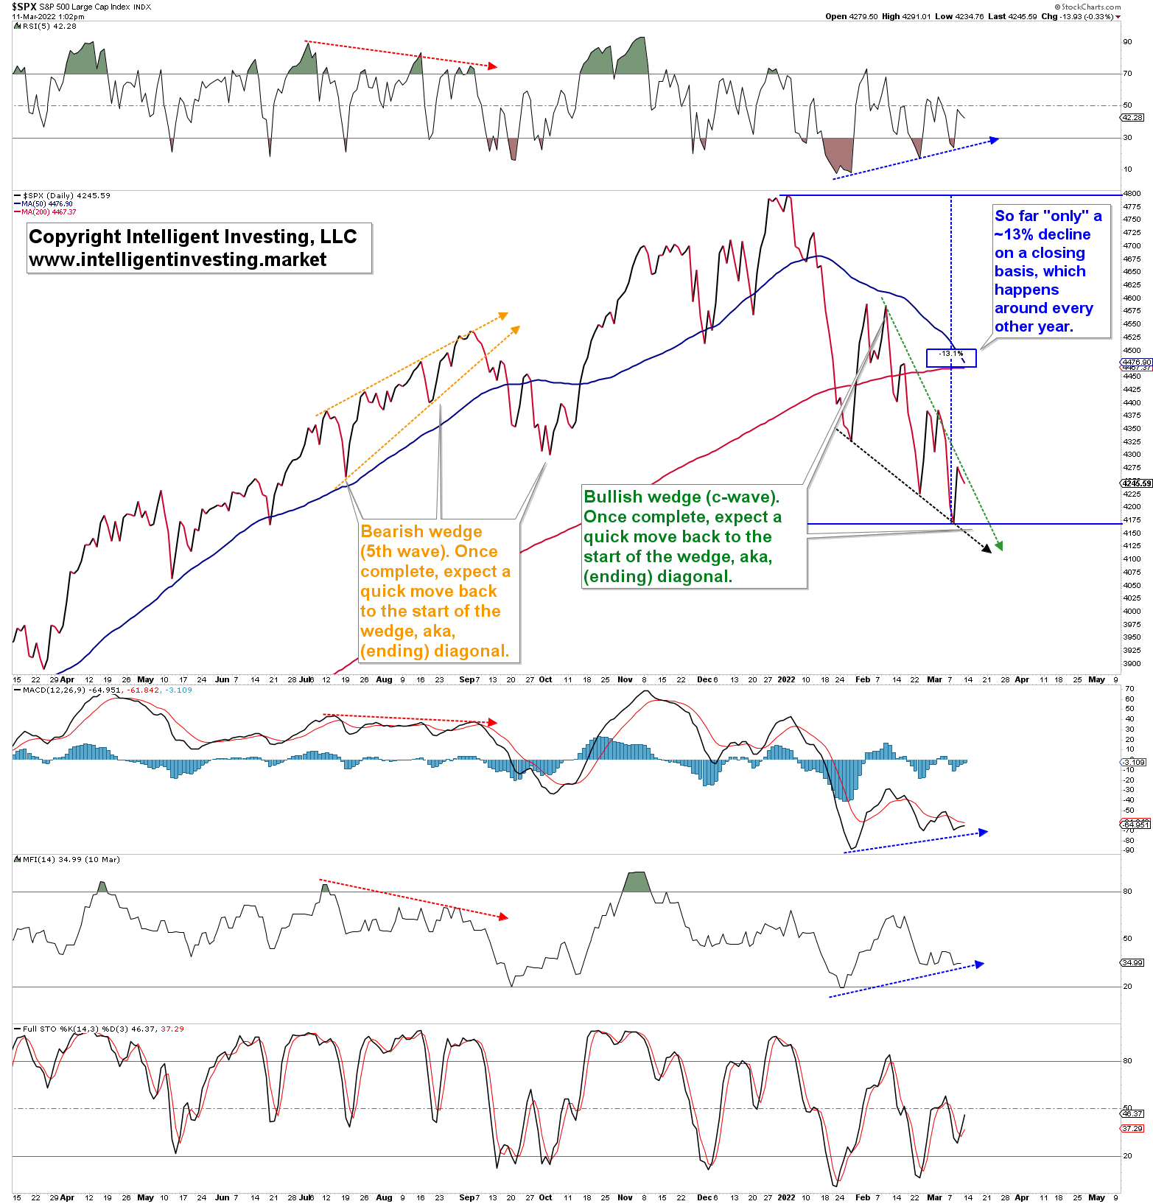Click the 34.99 MFI value tag
1153x1204 pixels.
click(1133, 962)
